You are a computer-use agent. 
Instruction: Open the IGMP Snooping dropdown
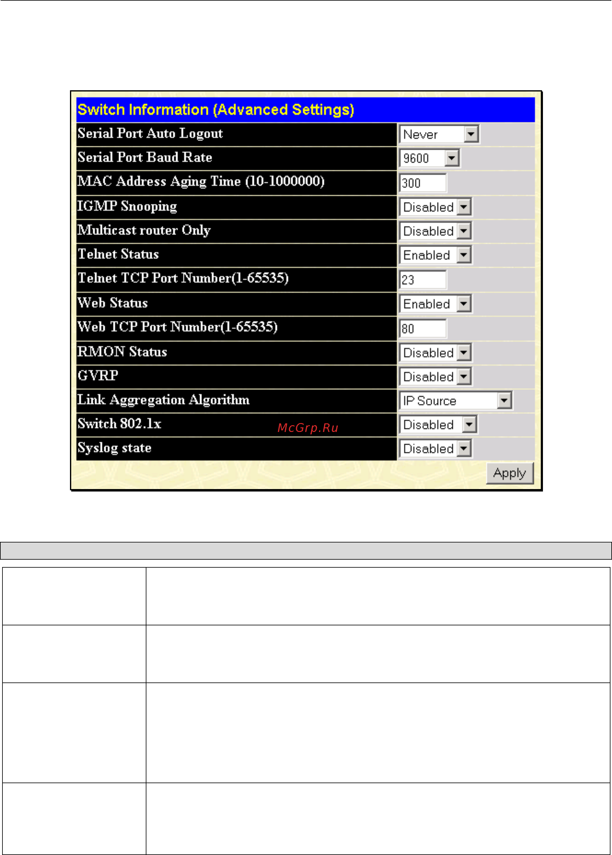click(x=435, y=207)
